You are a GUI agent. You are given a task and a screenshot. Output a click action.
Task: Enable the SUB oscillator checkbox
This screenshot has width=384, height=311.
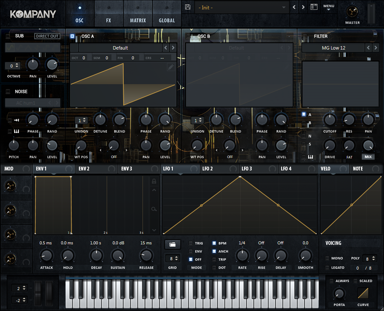(x=8, y=36)
